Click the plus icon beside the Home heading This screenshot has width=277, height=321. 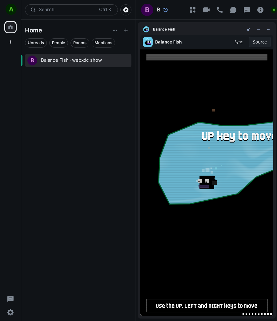(x=126, y=30)
